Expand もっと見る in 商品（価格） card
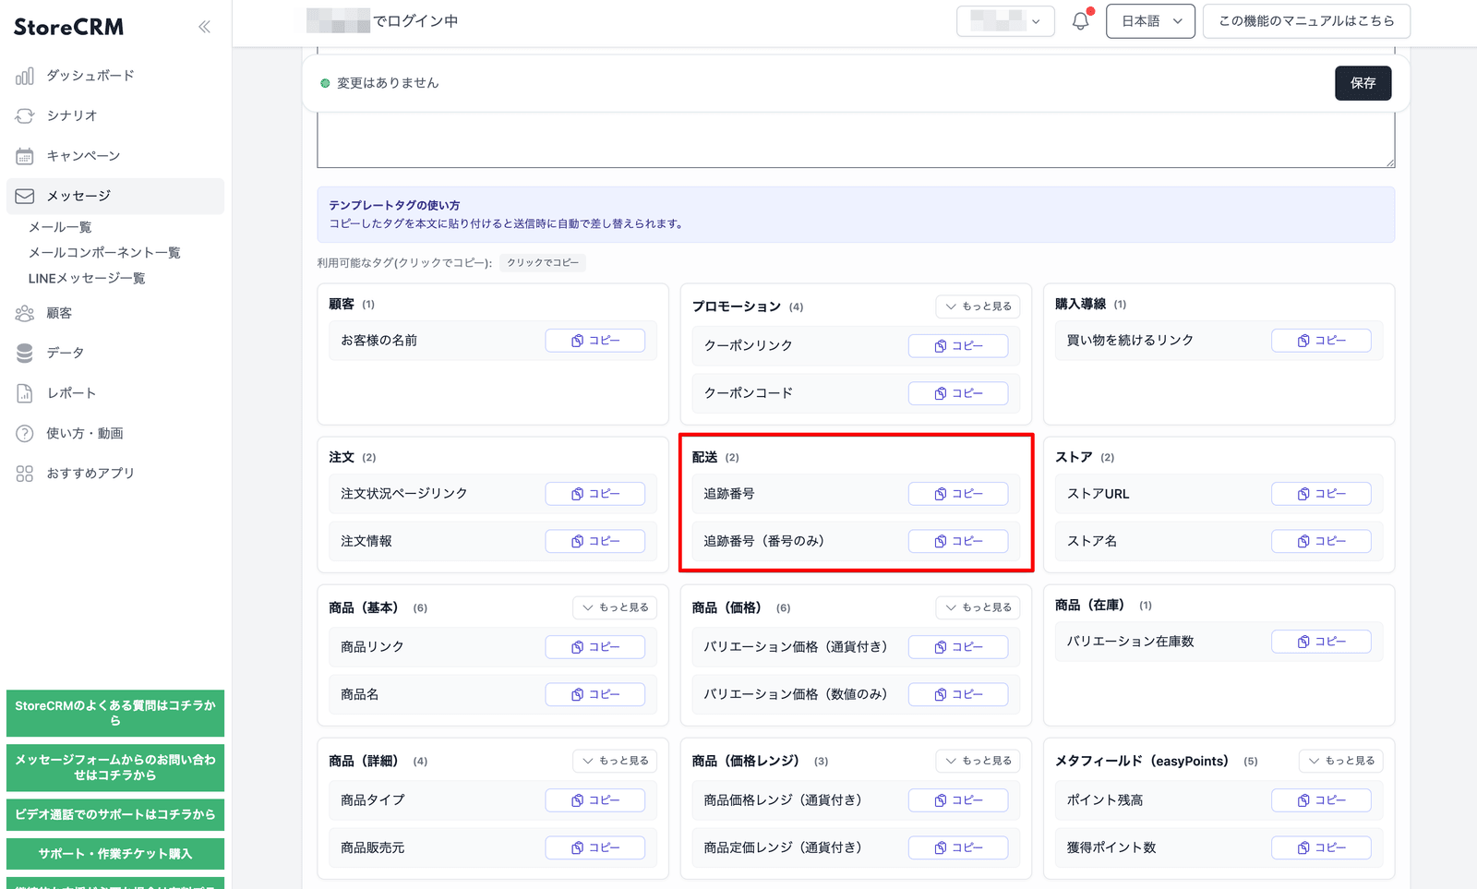The image size is (1477, 889). [x=978, y=607]
